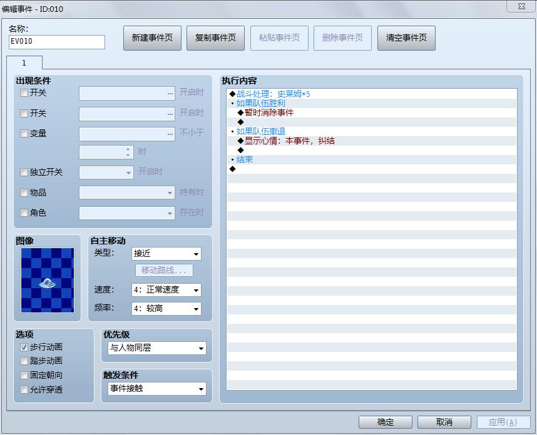Confirm with the 确定 button
The image size is (537, 435).
(386, 422)
